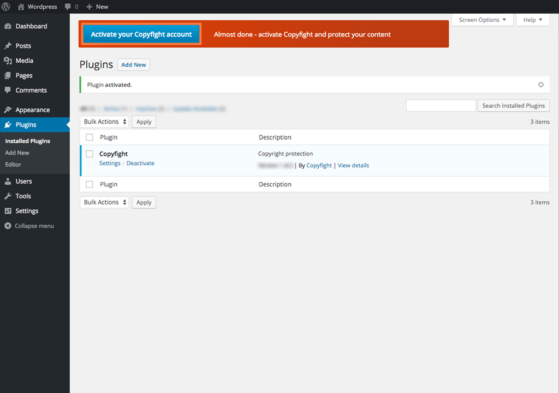Click the Media icon in sidebar
Screen dimensions: 559x393
8,61
